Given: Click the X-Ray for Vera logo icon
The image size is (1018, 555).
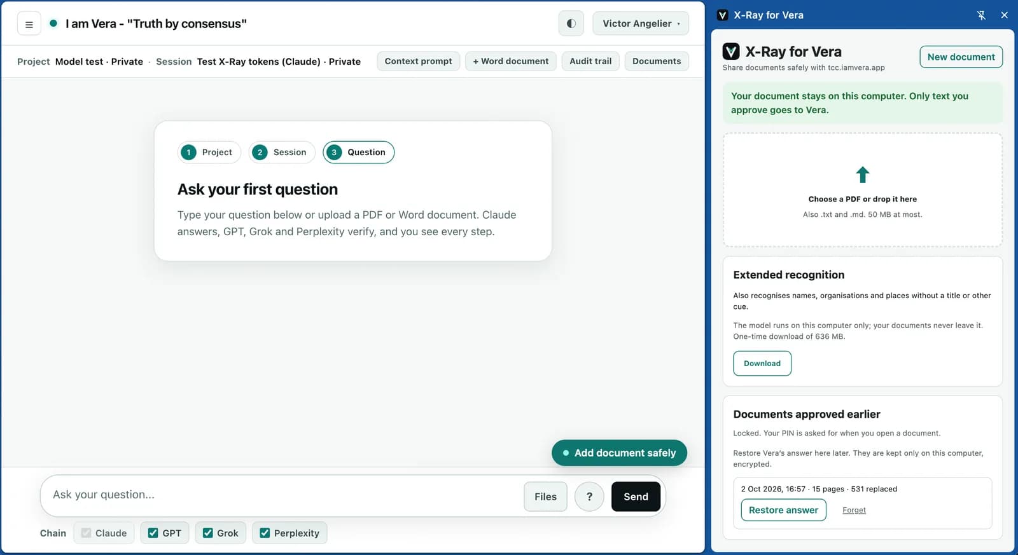Looking at the screenshot, I should 731,51.
